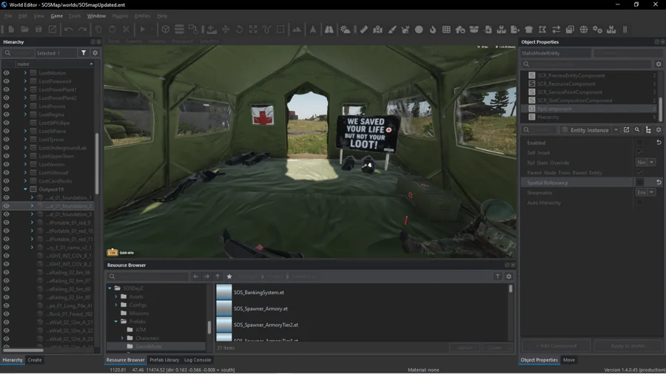The width and height of the screenshot is (666, 374).
Task: Open the weather cloud-sun tool
Action: point(346,30)
